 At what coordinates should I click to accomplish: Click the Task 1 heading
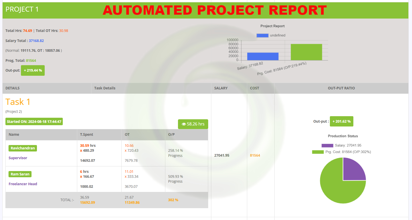point(18,102)
